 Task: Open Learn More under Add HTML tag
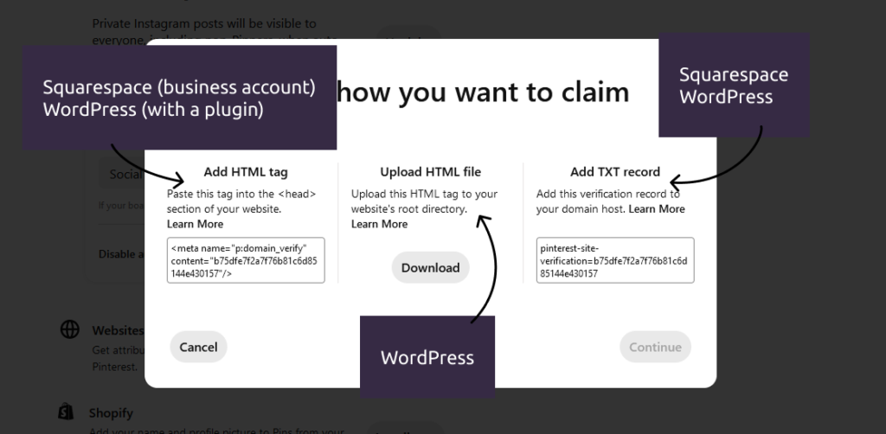pos(195,224)
